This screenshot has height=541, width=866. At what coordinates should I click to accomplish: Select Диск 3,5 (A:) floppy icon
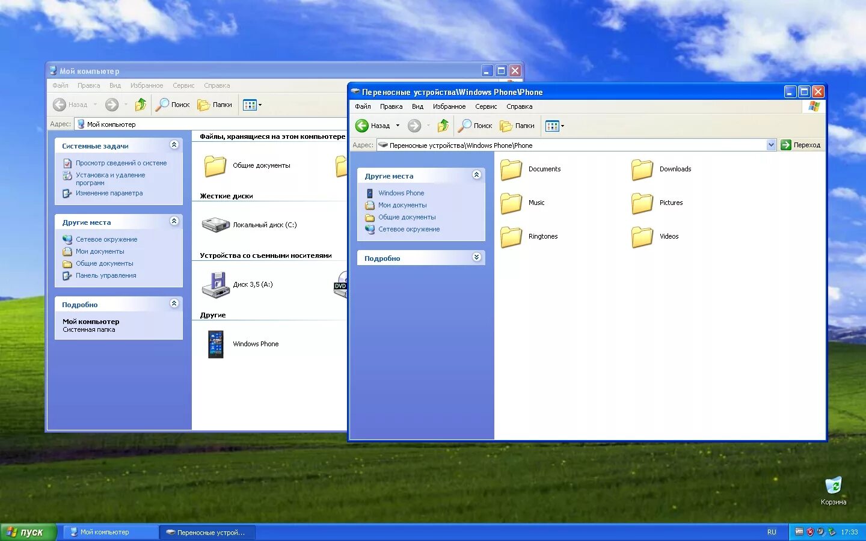pyautogui.click(x=215, y=285)
